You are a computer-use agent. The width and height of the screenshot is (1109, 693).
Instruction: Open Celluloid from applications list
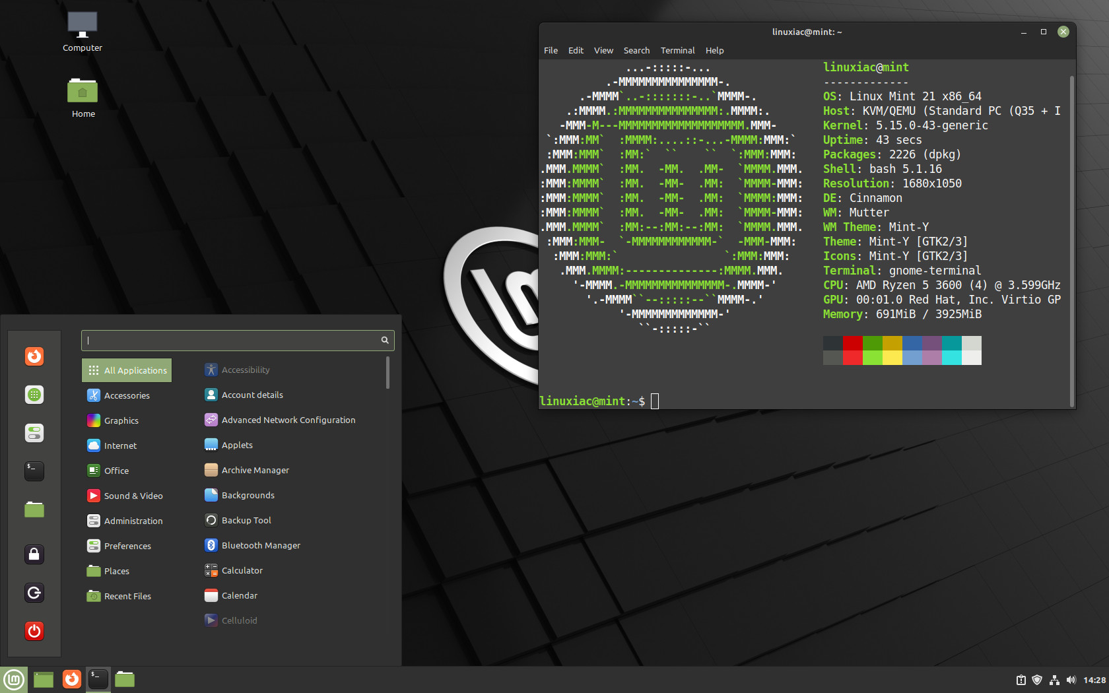point(231,620)
